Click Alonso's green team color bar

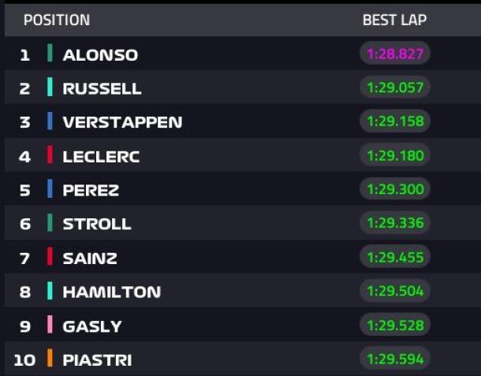point(50,53)
